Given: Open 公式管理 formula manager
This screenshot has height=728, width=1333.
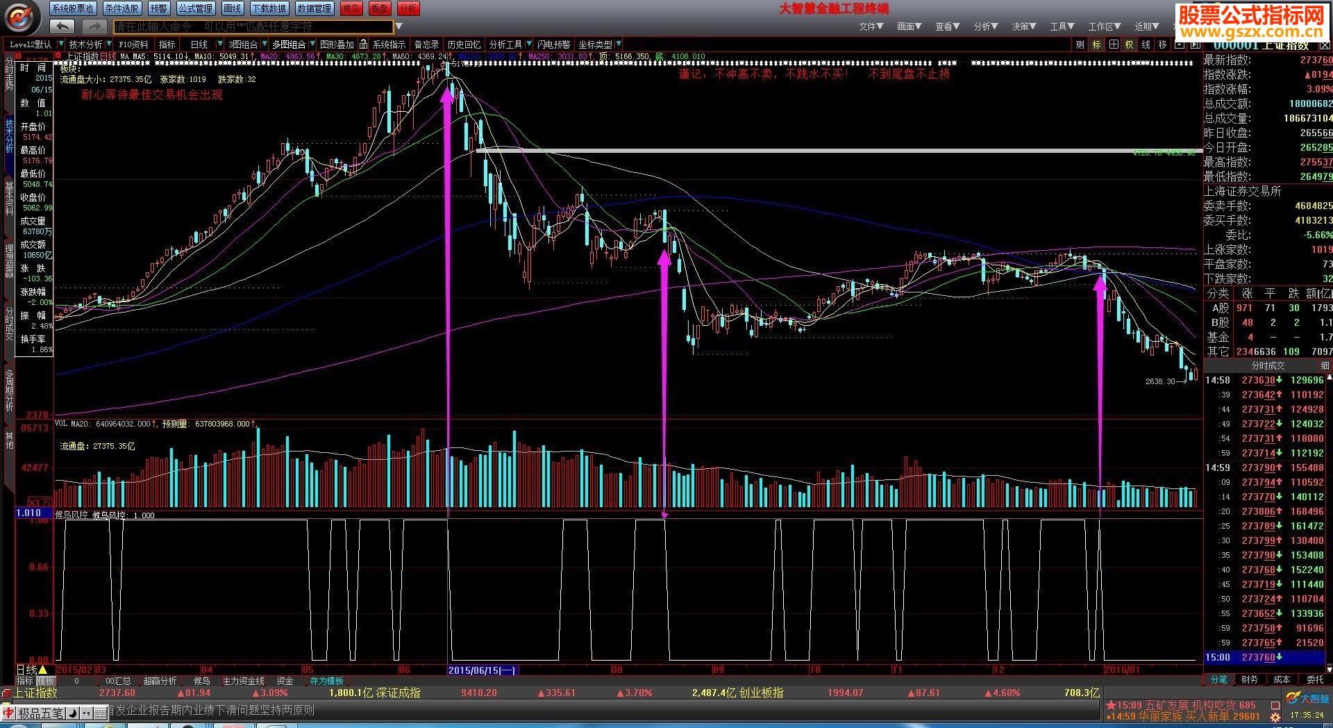Looking at the screenshot, I should click(x=195, y=8).
